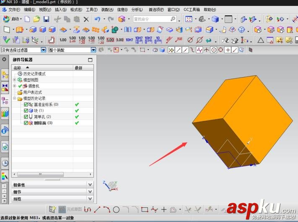Image resolution: width=298 pixels, height=222 pixels.
Task: Select 用户表达式 in the tree
Action: [33, 92]
